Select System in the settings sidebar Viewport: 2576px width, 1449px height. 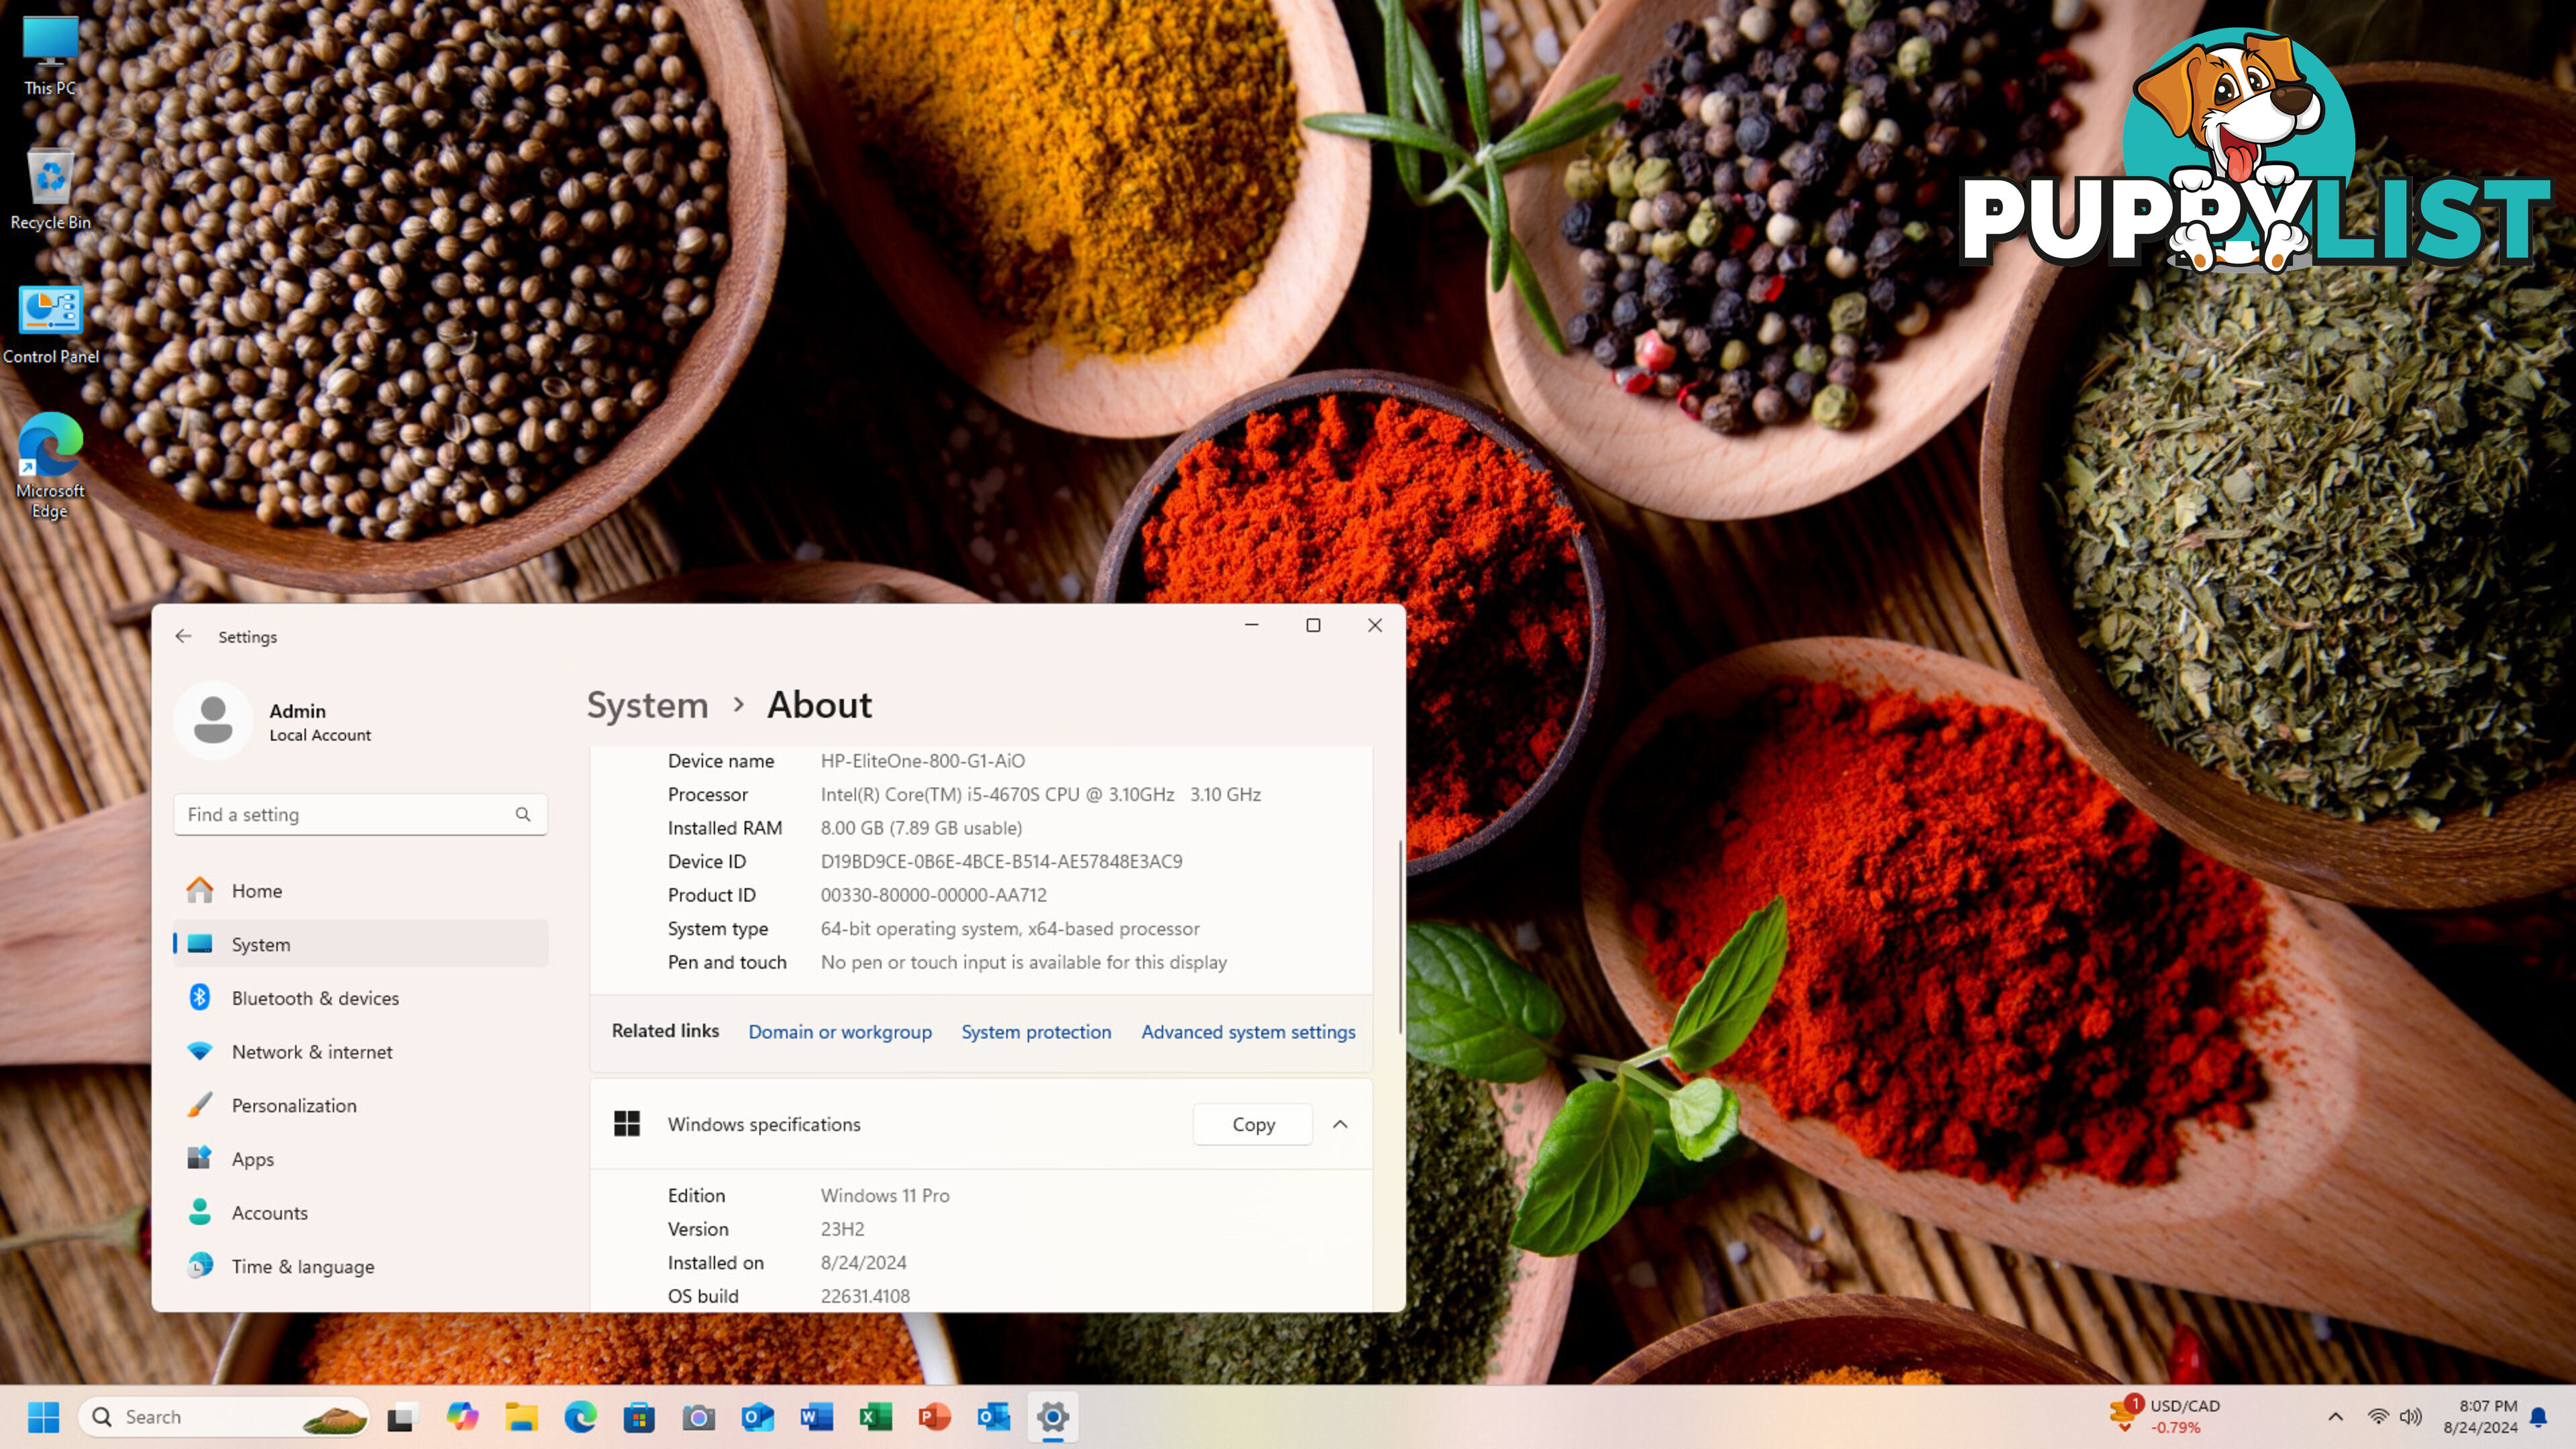pyautogui.click(x=361, y=944)
